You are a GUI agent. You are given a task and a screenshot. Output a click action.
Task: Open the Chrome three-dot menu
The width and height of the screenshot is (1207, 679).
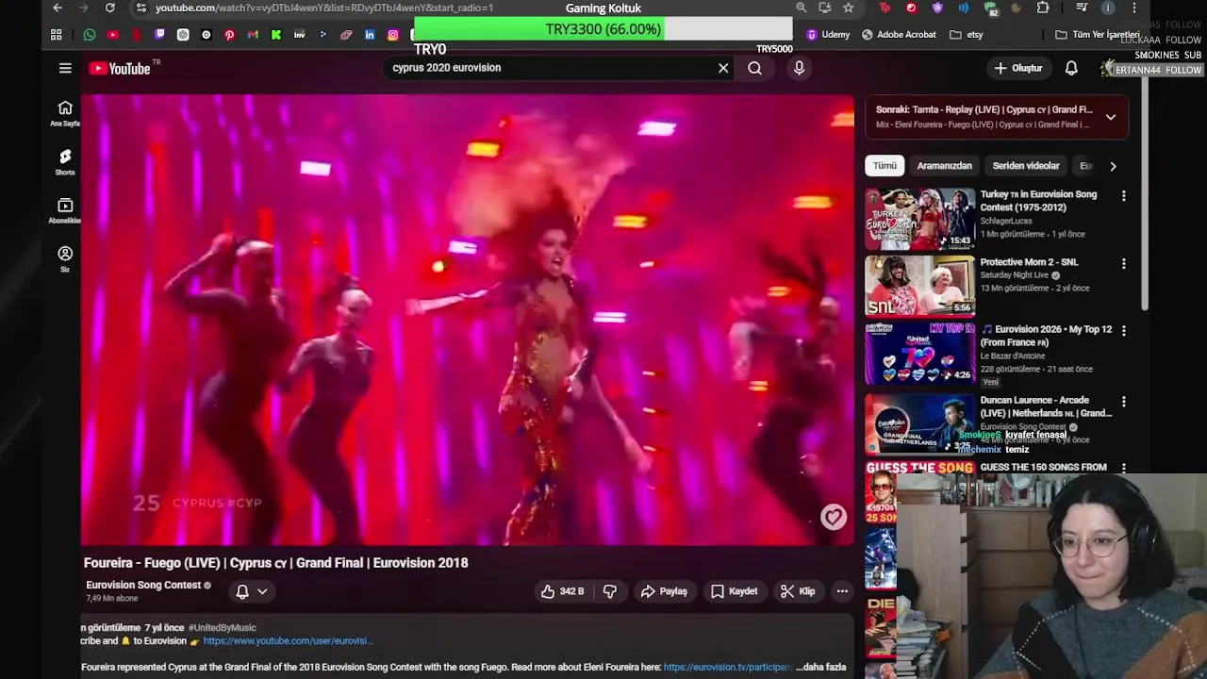(x=1133, y=8)
